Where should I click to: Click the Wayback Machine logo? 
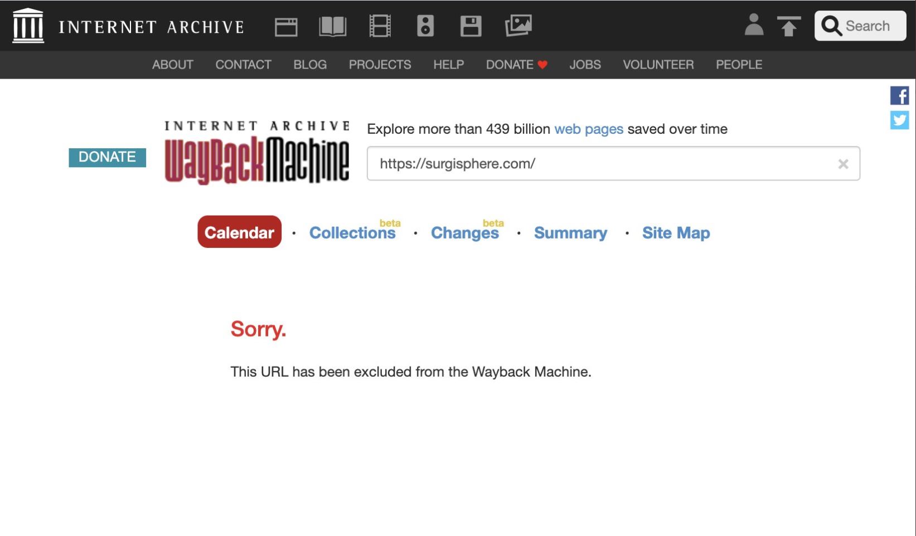pyautogui.click(x=257, y=152)
